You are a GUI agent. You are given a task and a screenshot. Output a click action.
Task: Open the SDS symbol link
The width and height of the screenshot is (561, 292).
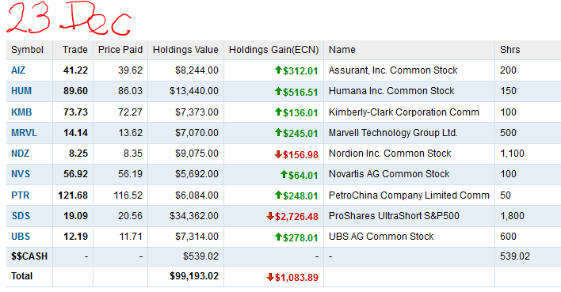[x=21, y=216]
